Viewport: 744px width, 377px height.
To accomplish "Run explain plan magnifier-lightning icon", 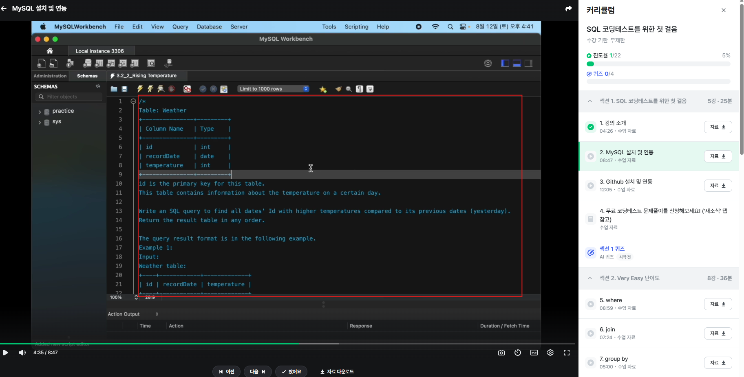I will pos(161,89).
